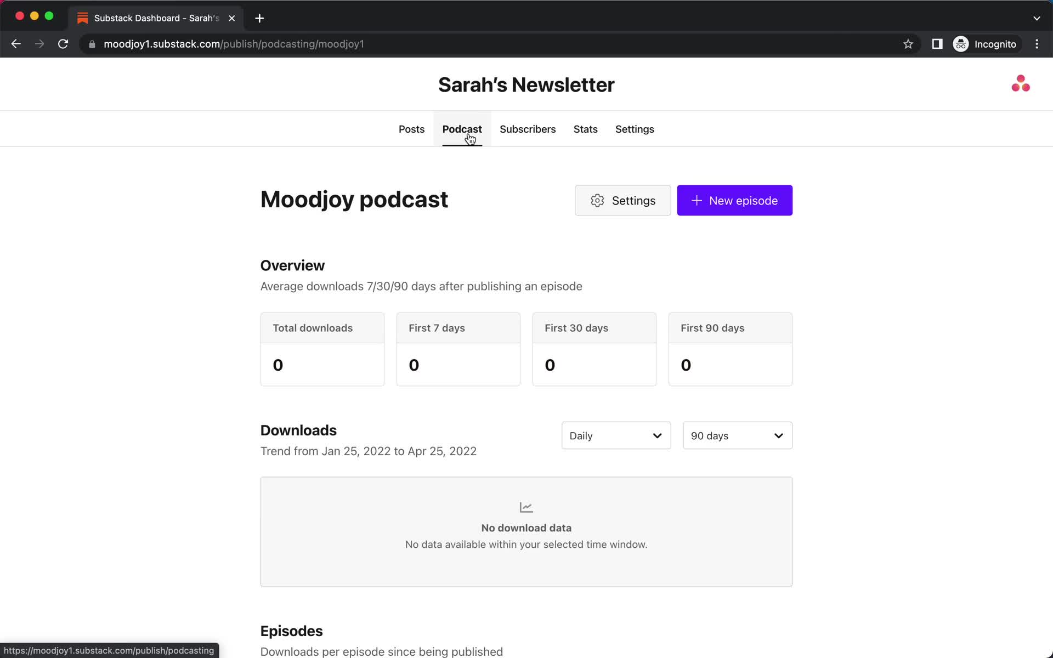Click the browser back arrow
Image resolution: width=1053 pixels, height=658 pixels.
[x=16, y=44]
